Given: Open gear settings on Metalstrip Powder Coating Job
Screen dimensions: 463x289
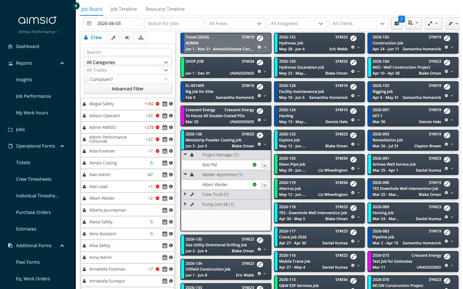Looking at the screenshot, I should click(259, 144).
